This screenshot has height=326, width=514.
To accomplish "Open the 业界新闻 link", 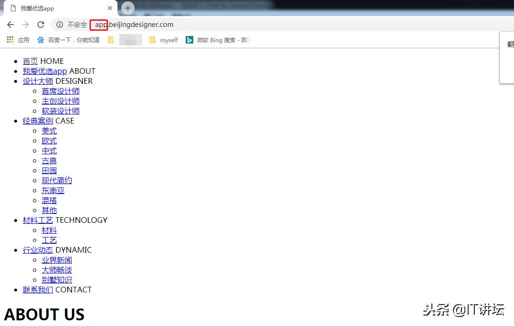I will 57,260.
